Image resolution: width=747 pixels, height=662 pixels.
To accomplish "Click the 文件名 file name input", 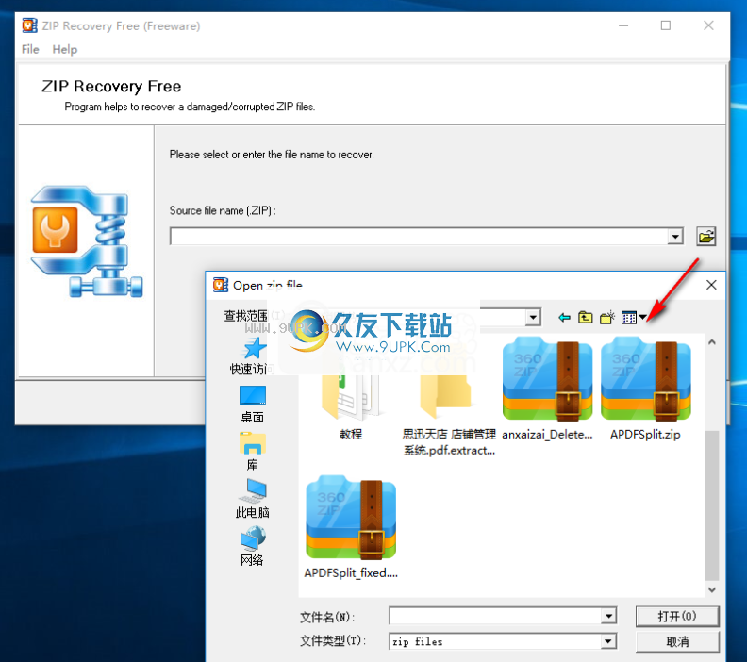I will (495, 616).
